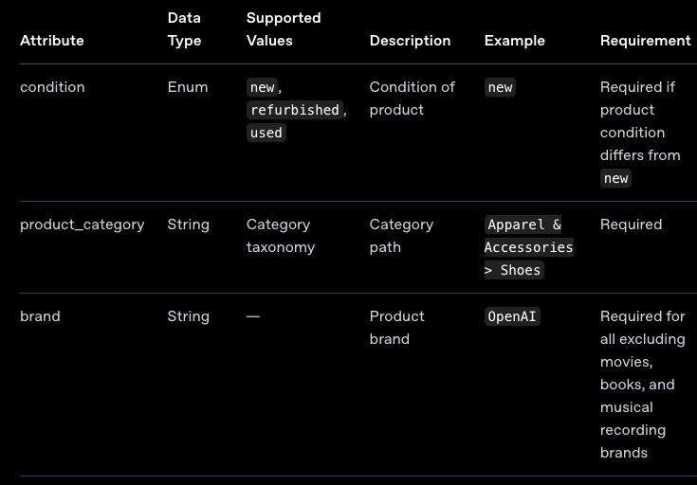This screenshot has width=697, height=485.
Task: Click the new value in Supported Values
Action: click(262, 87)
